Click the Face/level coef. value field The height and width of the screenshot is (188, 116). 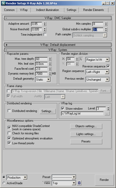point(41,69)
